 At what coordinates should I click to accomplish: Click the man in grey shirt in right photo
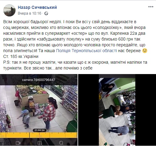pos(120,130)
